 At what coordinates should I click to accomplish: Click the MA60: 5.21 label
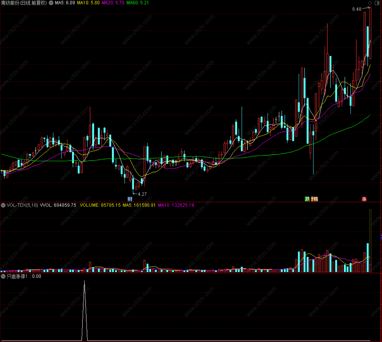(138, 3)
